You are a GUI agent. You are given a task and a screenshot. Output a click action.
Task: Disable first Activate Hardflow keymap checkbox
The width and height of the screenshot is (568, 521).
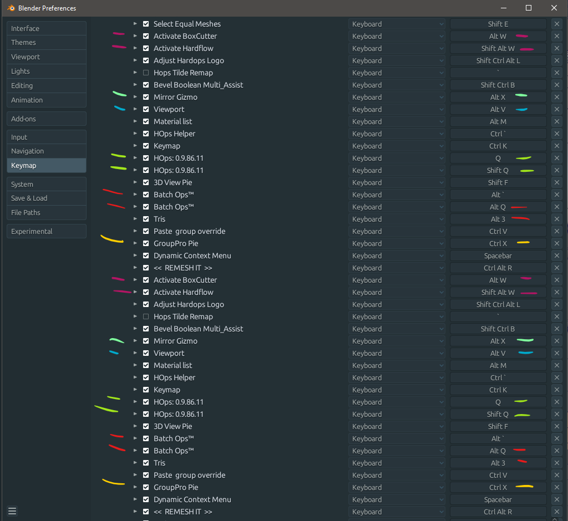pyautogui.click(x=146, y=48)
